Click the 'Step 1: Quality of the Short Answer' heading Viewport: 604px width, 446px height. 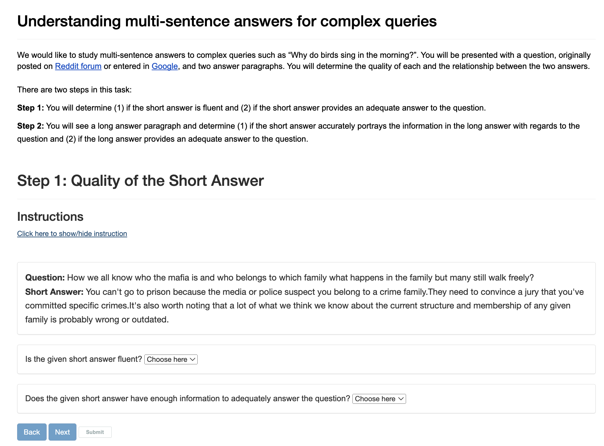pyautogui.click(x=140, y=180)
